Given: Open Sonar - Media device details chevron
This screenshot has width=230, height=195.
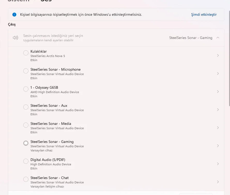Looking at the screenshot, I should [218, 128].
